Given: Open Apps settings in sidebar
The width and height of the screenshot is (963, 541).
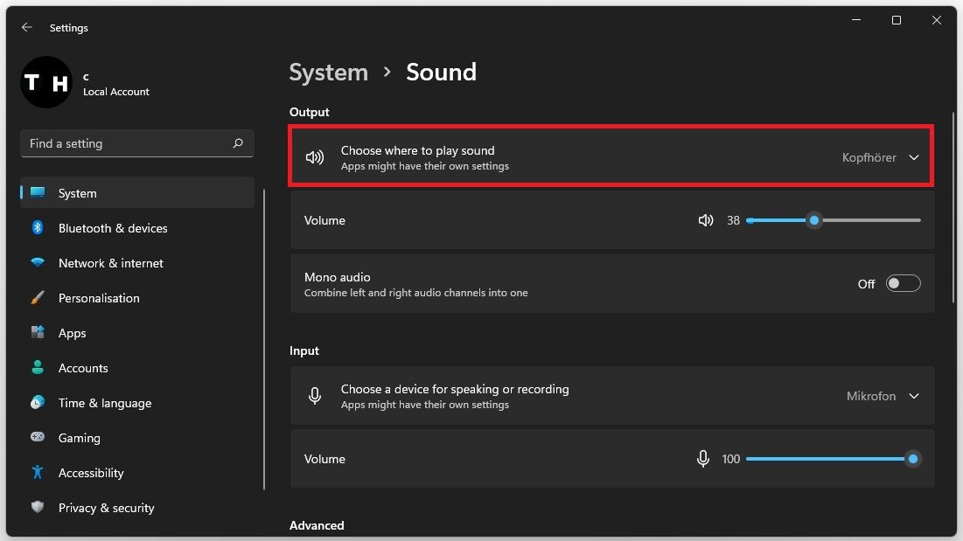Looking at the screenshot, I should (72, 333).
